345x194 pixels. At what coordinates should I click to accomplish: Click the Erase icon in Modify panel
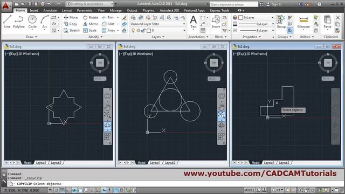pyautogui.click(x=125, y=17)
